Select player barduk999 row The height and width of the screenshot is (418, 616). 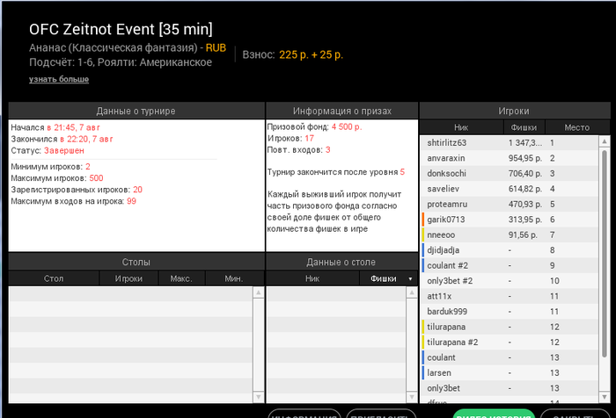coord(510,312)
